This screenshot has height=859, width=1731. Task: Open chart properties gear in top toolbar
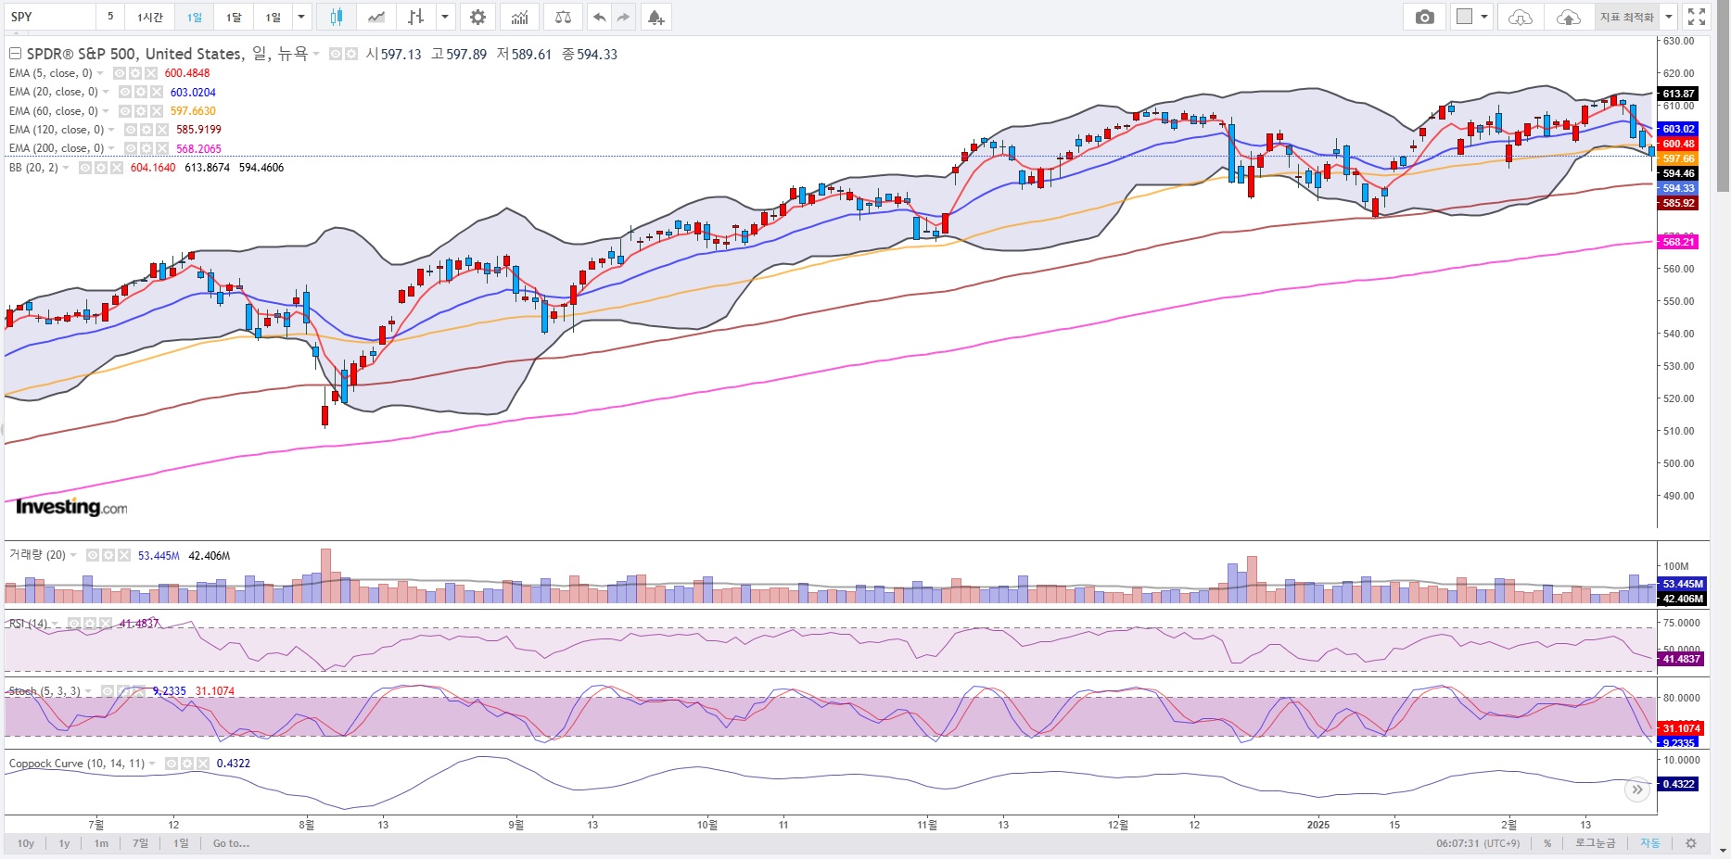coord(477,17)
